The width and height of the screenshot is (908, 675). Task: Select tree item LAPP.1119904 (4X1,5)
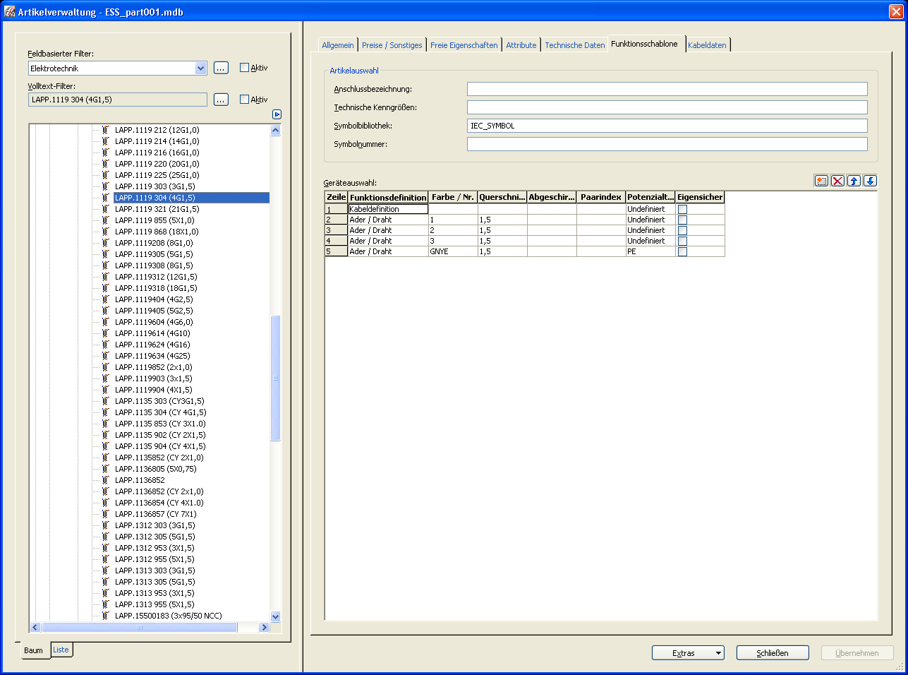tap(153, 390)
